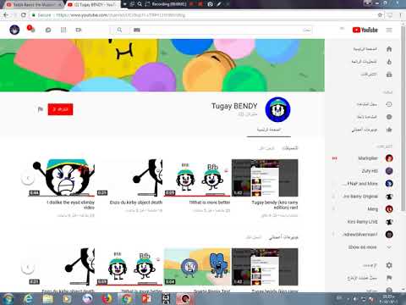This screenshot has height=305, width=406.
Task: Open 'I dislike the eyad elanby video' thumbnail
Action: click(x=62, y=178)
